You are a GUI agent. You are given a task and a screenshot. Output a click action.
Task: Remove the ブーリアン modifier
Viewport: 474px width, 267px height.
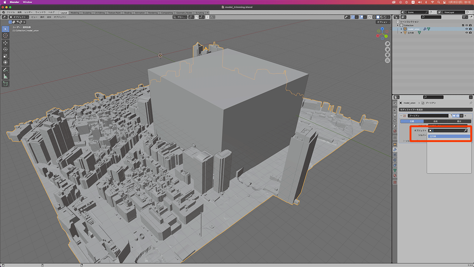point(466,116)
